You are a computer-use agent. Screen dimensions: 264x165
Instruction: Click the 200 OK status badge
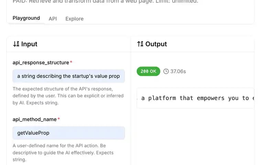click(x=148, y=71)
